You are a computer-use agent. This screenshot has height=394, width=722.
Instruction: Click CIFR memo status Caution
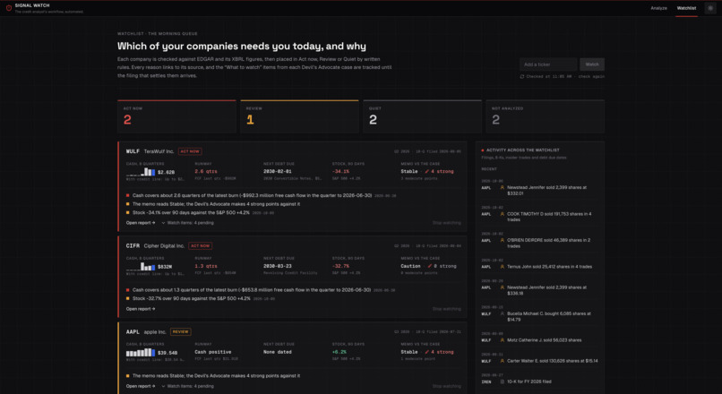click(x=411, y=267)
